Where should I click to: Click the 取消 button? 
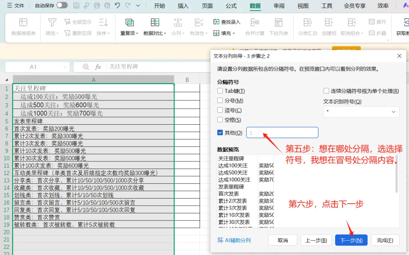[283, 240]
